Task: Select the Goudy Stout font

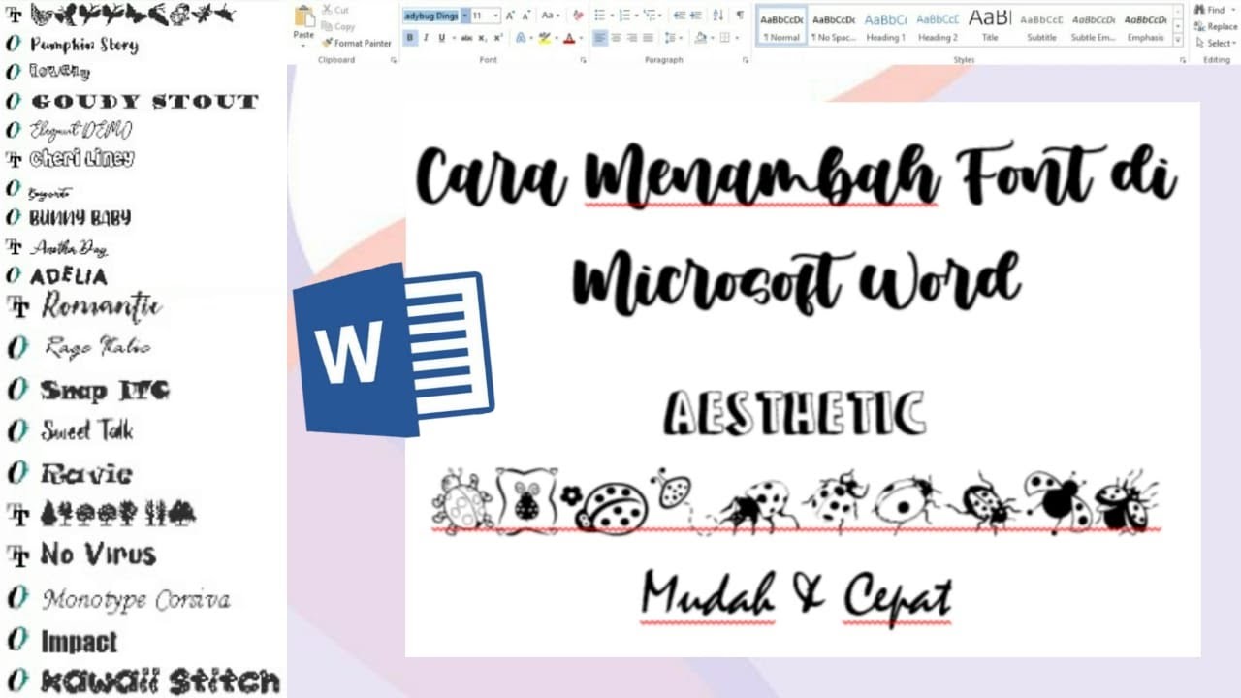Action: [x=145, y=101]
